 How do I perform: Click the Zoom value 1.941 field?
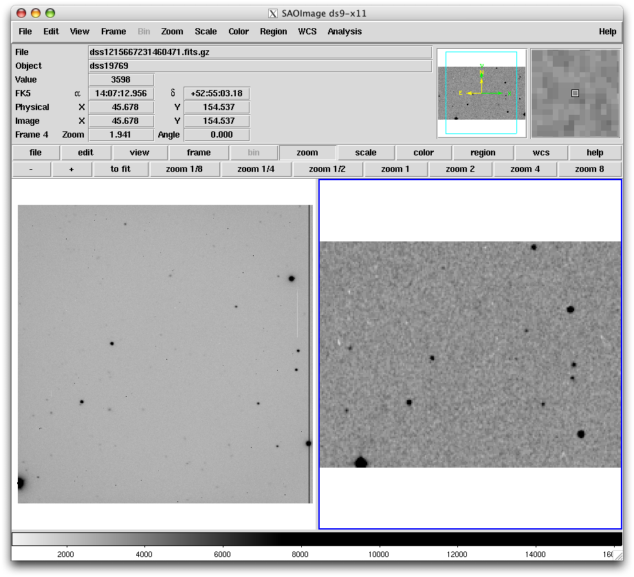[121, 135]
